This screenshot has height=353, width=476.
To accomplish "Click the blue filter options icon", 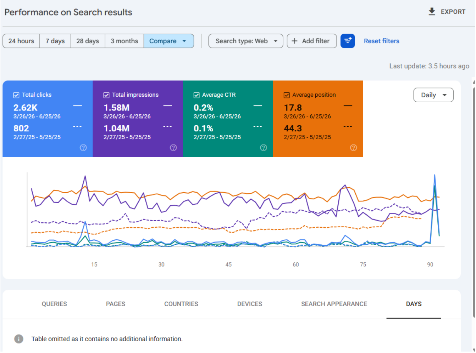I will [348, 41].
